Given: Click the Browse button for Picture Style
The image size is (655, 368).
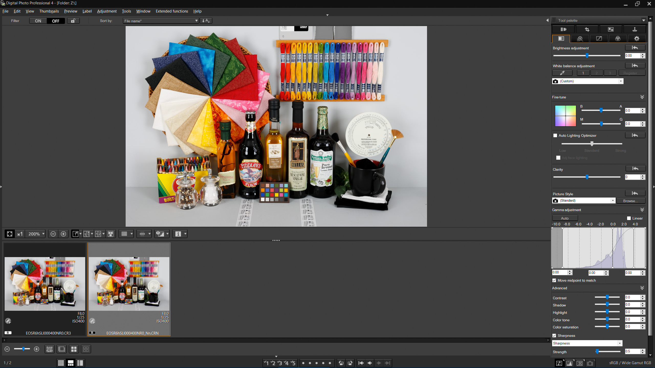Looking at the screenshot, I should (630, 201).
